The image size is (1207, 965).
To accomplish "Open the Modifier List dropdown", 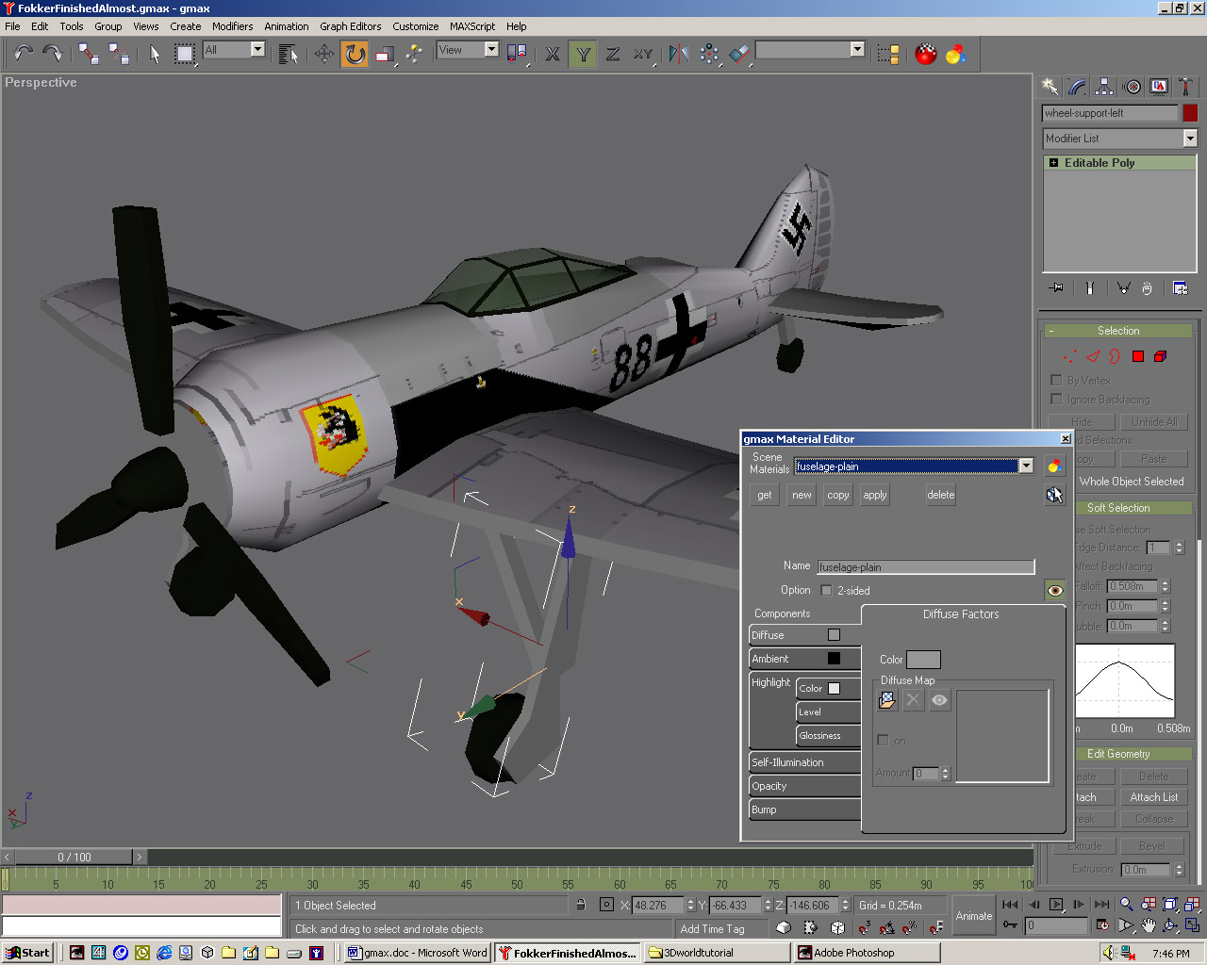I will coord(1189,139).
